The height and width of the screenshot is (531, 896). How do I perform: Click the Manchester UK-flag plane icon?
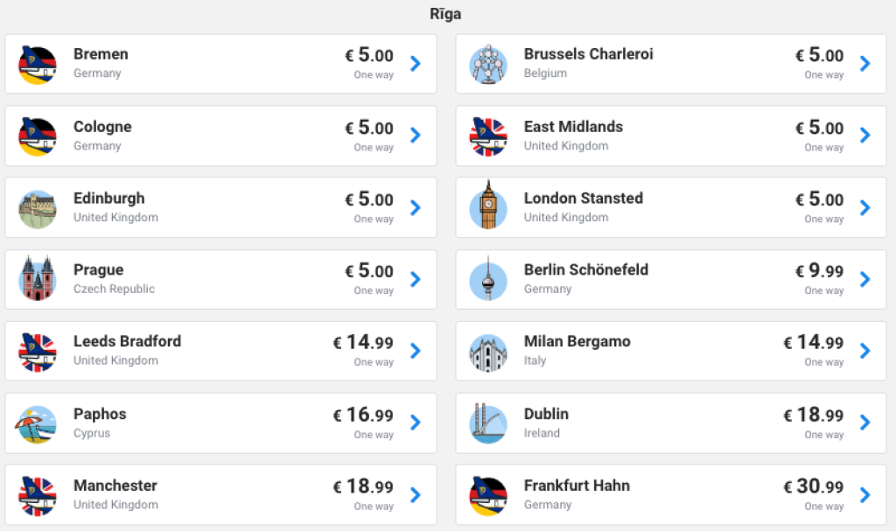(38, 495)
